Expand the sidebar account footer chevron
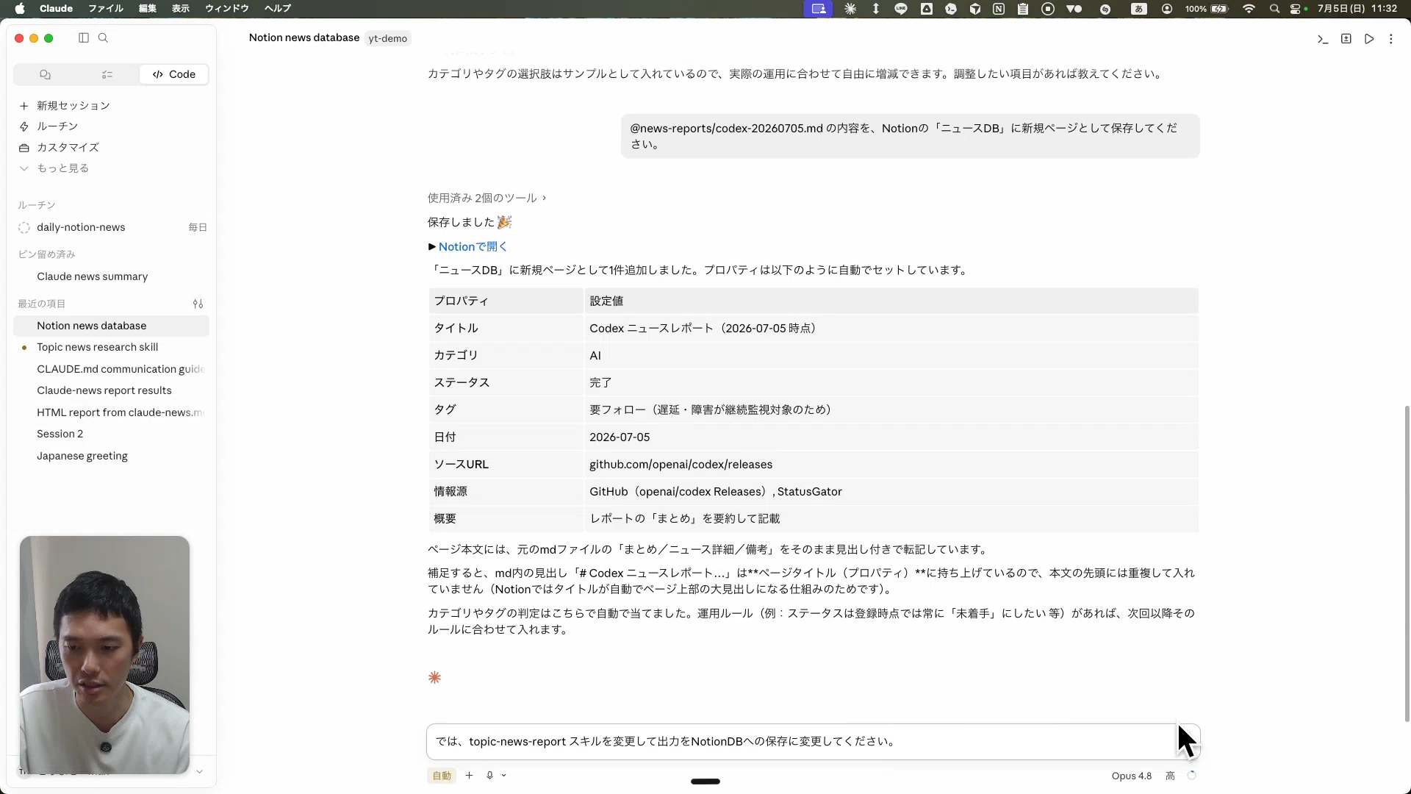Image resolution: width=1411 pixels, height=794 pixels. click(x=199, y=772)
